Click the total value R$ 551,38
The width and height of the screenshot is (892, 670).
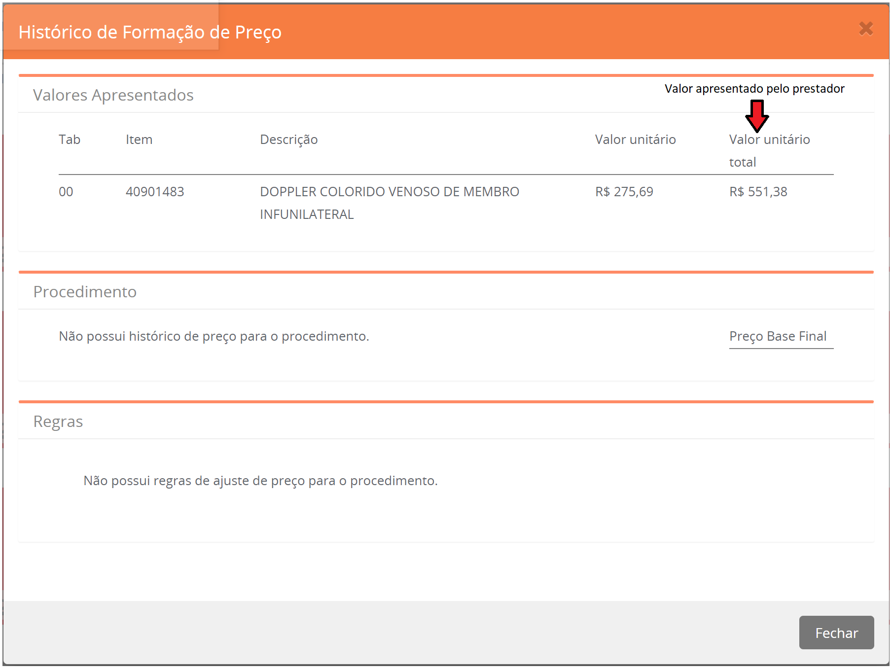coord(758,192)
